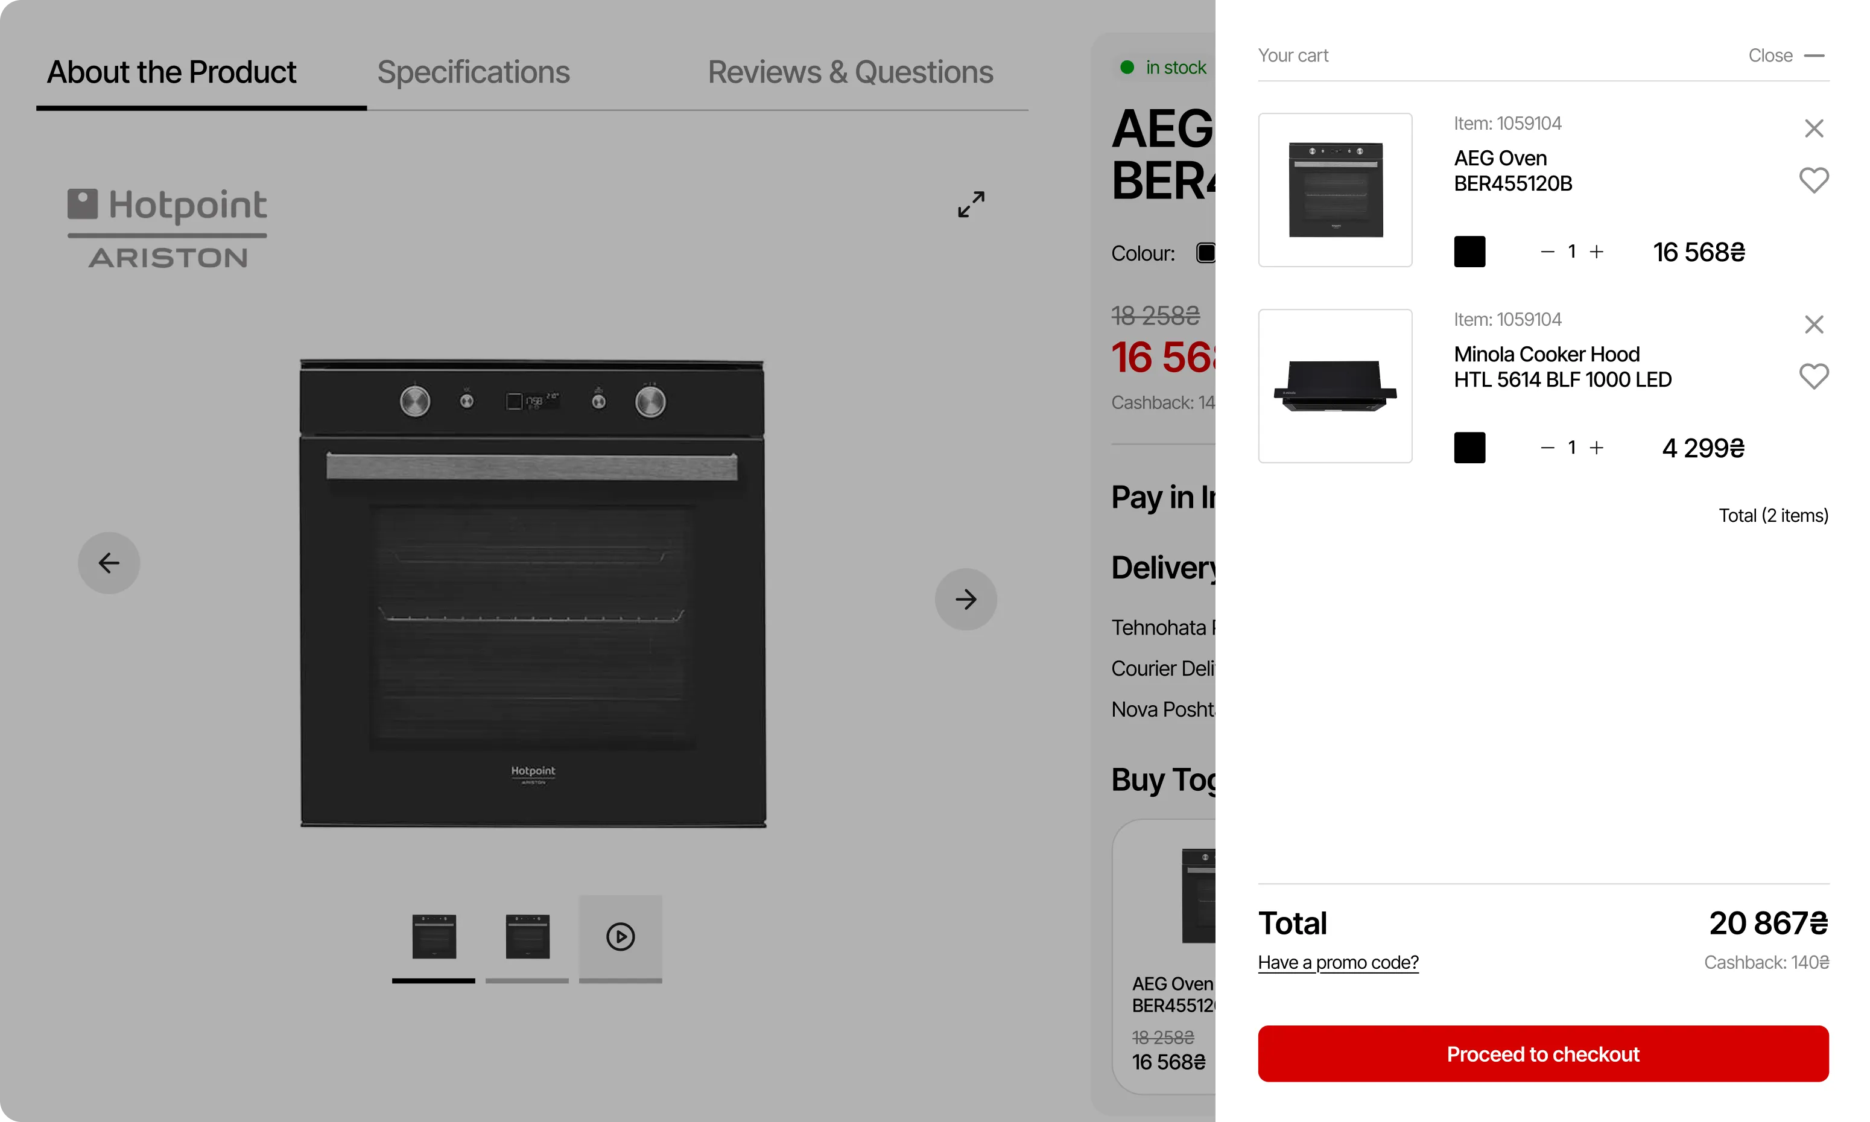Open the Have a promo code link
This screenshot has height=1122, width=1870.
[1338, 963]
